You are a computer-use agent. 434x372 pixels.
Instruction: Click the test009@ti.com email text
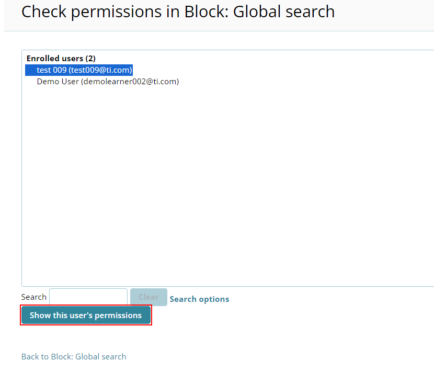coord(100,70)
